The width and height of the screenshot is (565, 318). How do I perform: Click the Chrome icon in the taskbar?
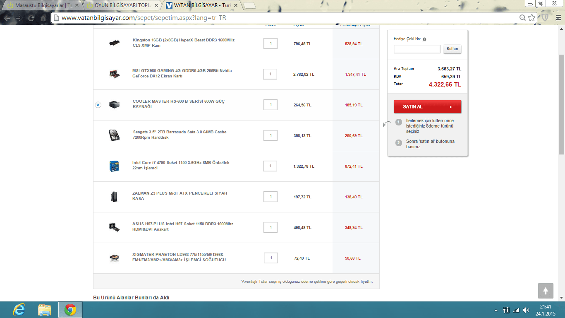pos(70,310)
